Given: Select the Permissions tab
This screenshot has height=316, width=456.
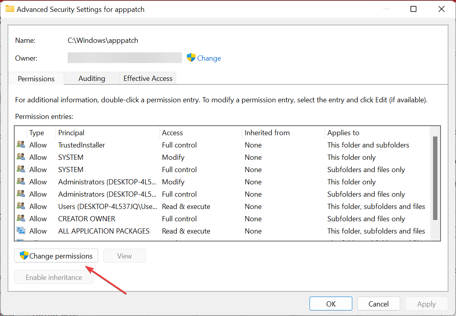Looking at the screenshot, I should pyautogui.click(x=36, y=79).
